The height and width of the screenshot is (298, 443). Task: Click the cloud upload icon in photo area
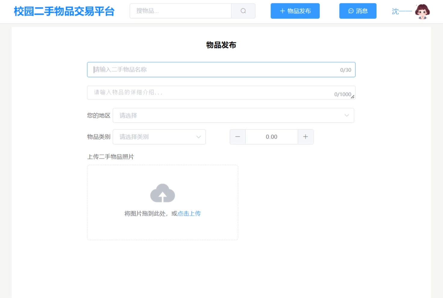(x=163, y=193)
